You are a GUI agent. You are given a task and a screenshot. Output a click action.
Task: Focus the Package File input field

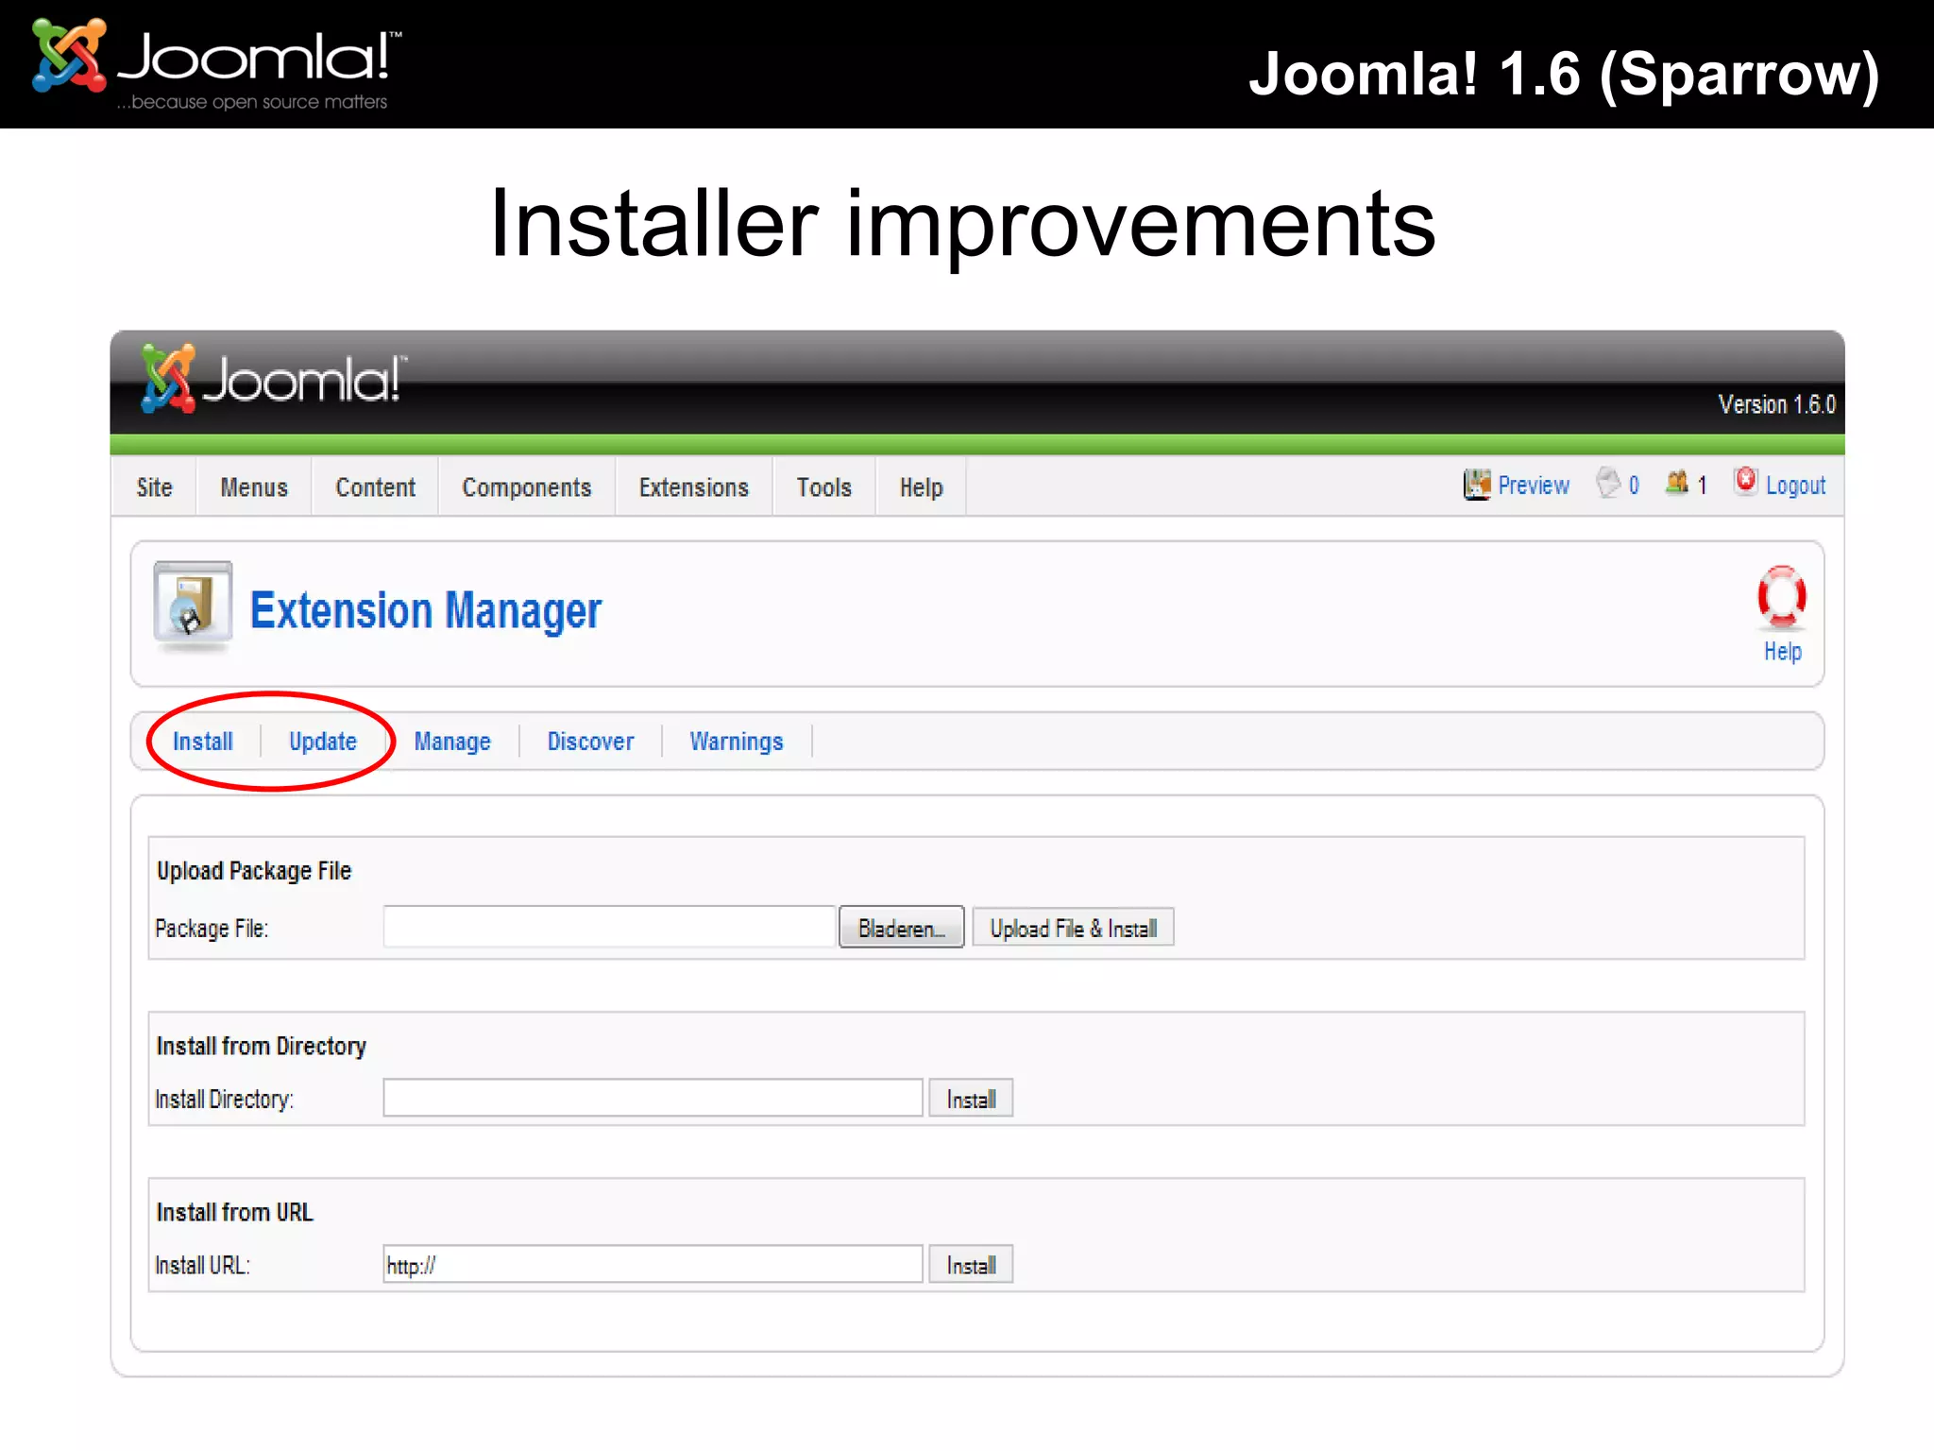pyautogui.click(x=609, y=927)
